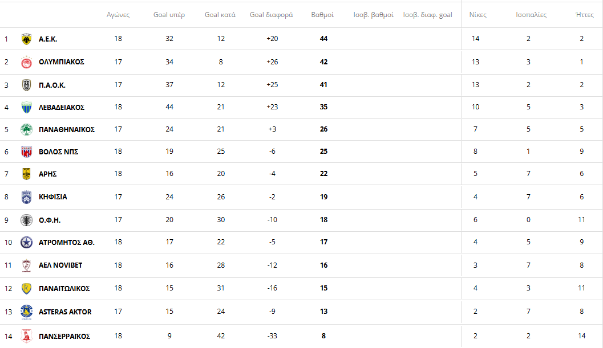Viewport: 603px width, 348px height.
Task: Click the Λεβαδειακός team badge
Action: click(x=26, y=107)
